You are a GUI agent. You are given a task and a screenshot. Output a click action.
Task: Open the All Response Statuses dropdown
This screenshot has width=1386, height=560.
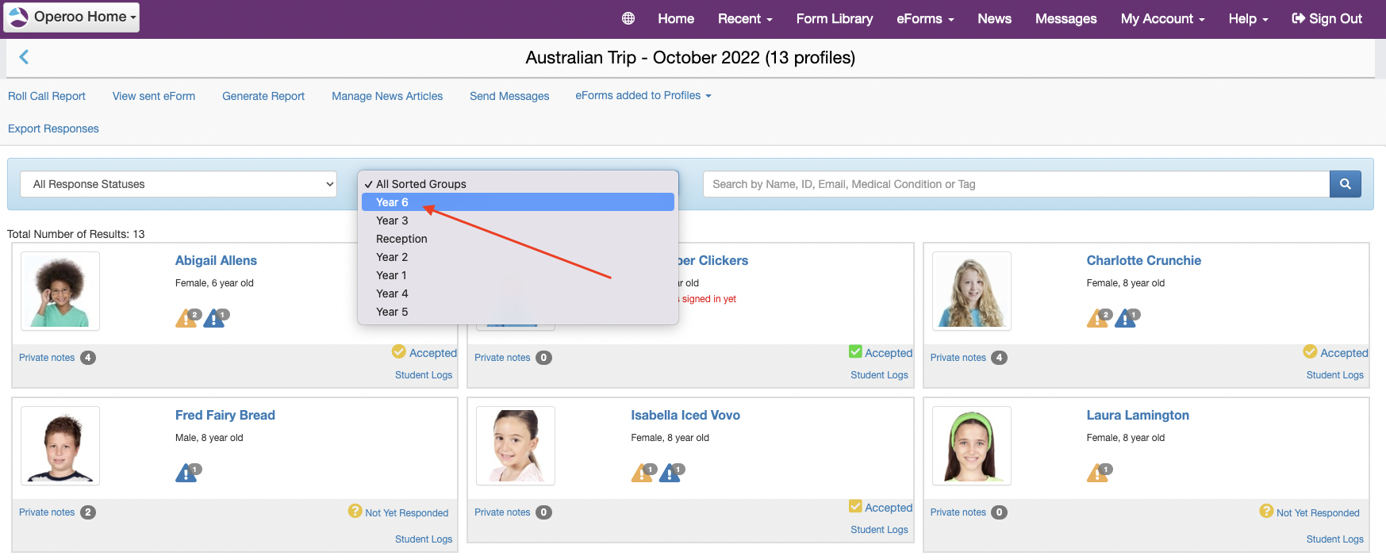(179, 184)
